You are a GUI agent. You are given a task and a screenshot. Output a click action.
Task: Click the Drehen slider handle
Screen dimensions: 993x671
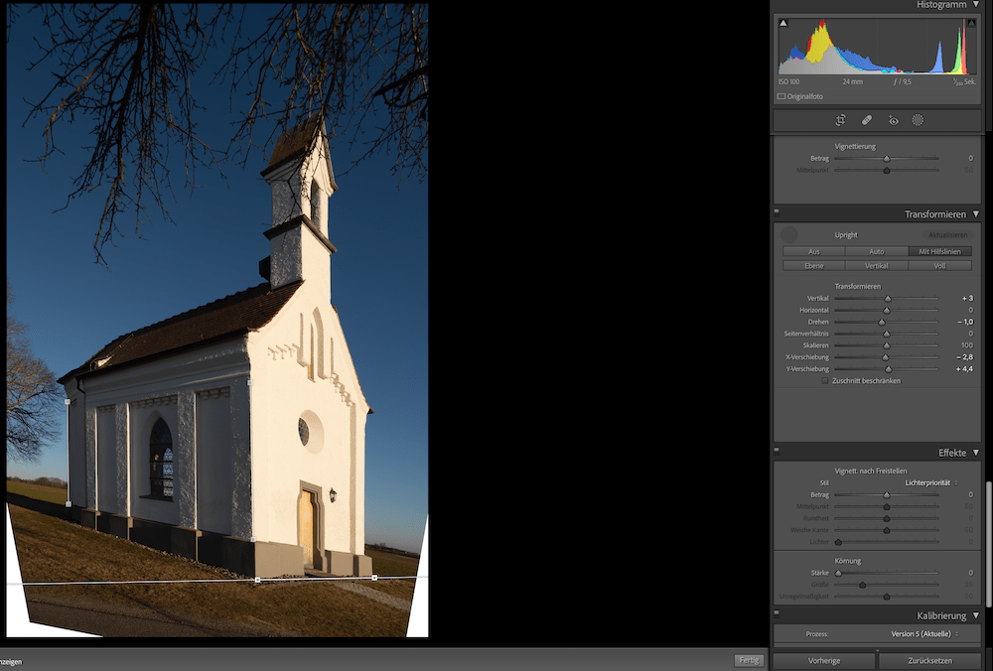coord(881,322)
